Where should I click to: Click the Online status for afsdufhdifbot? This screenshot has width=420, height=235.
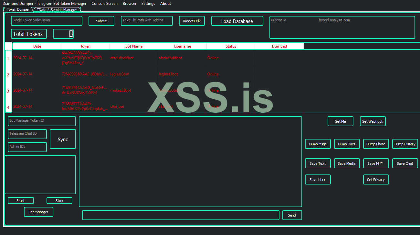coord(213,58)
